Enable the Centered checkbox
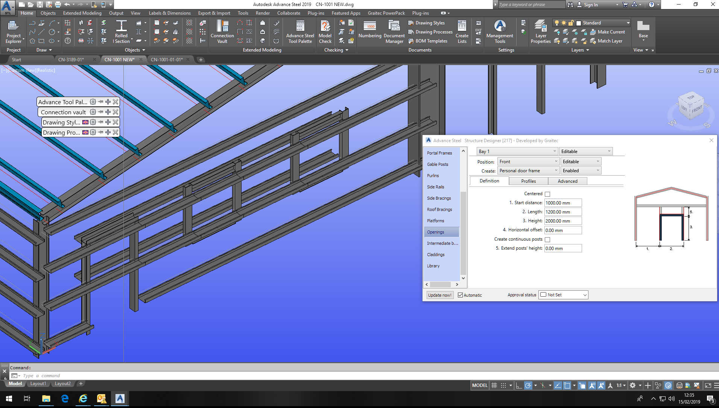 click(547, 194)
